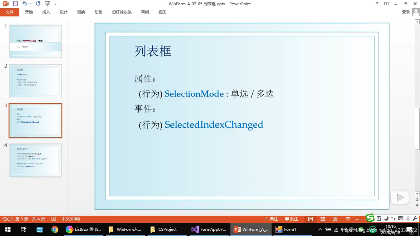Undo the last action

coord(25,4)
